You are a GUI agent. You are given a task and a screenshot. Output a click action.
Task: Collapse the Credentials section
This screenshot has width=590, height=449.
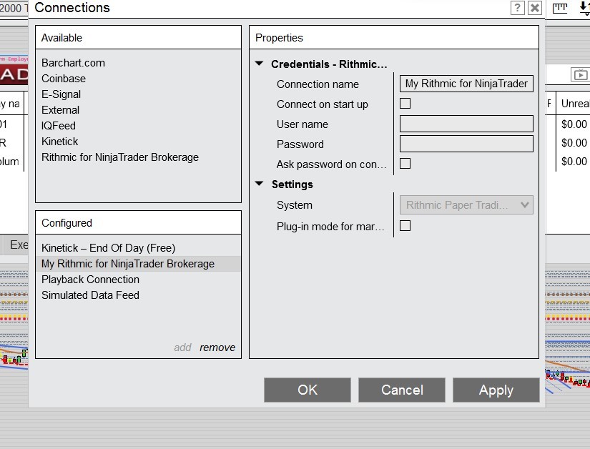[260, 64]
